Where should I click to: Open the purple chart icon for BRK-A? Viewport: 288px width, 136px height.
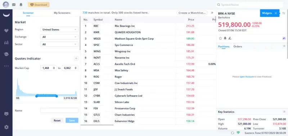[x=284, y=38]
